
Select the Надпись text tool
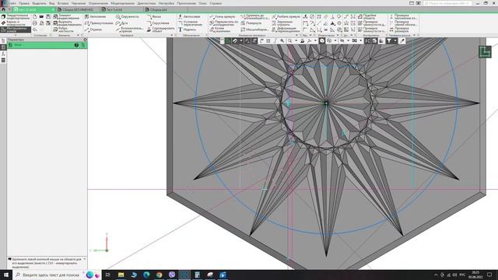coord(187,30)
